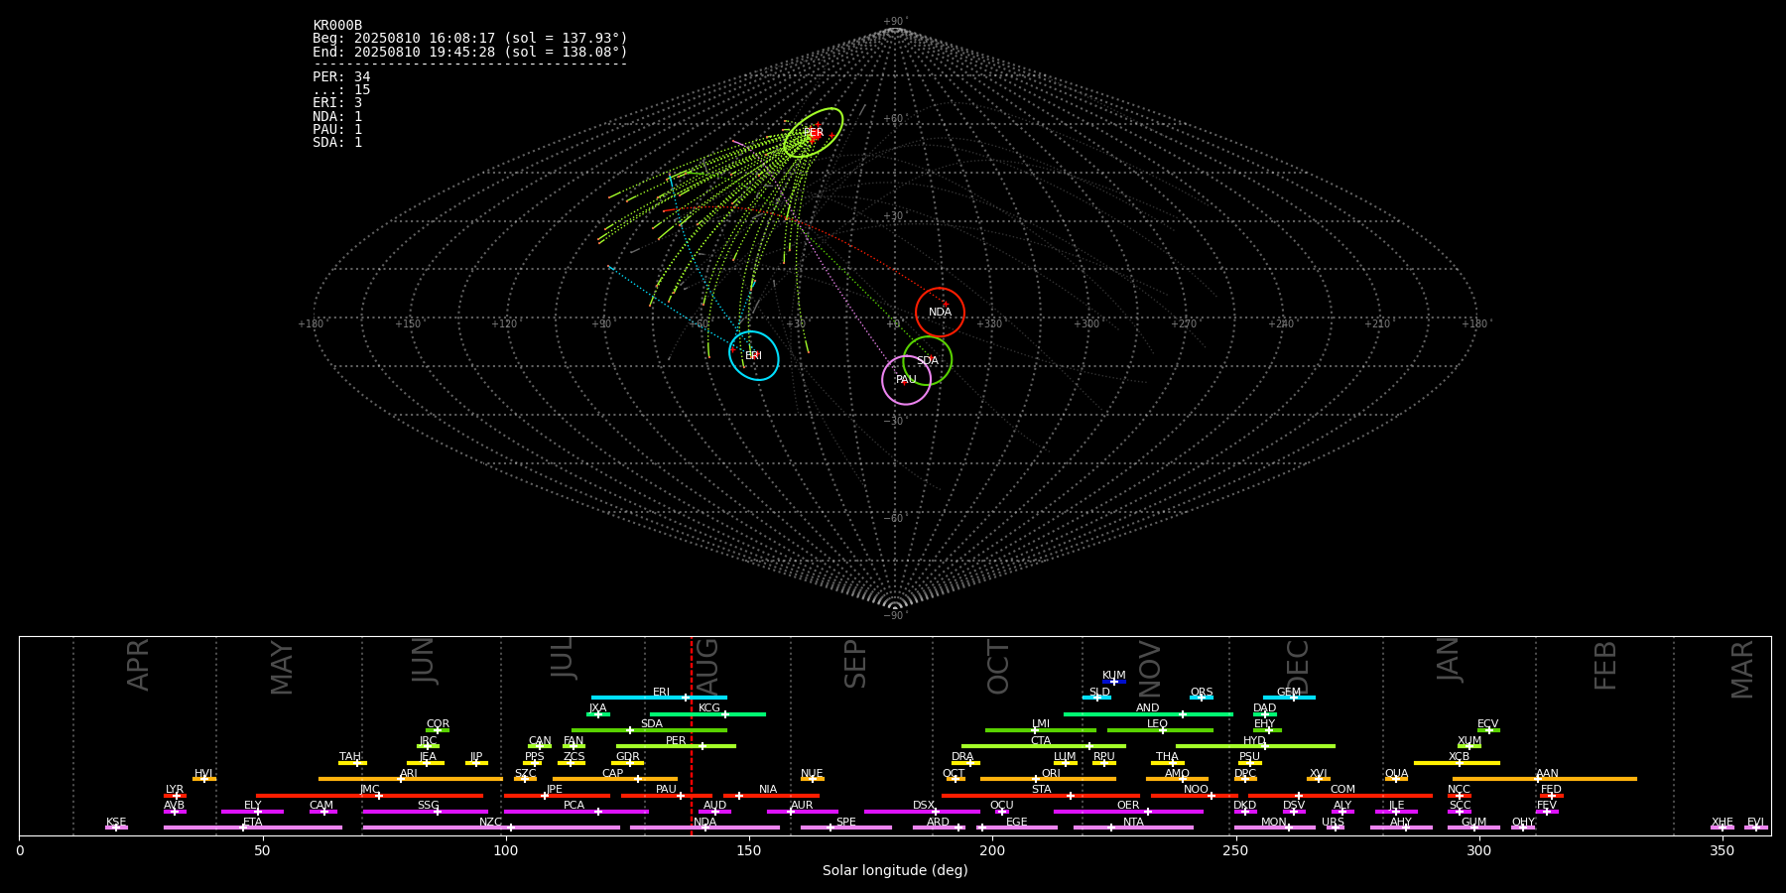Select the PER activity bar in the timeline
1786x893 pixels.
coord(676,746)
